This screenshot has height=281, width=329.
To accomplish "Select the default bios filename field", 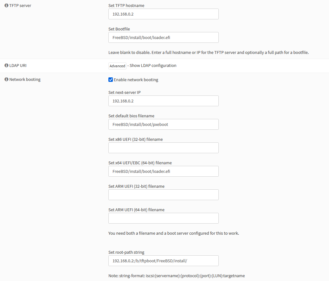I will pyautogui.click(x=163, y=124).
